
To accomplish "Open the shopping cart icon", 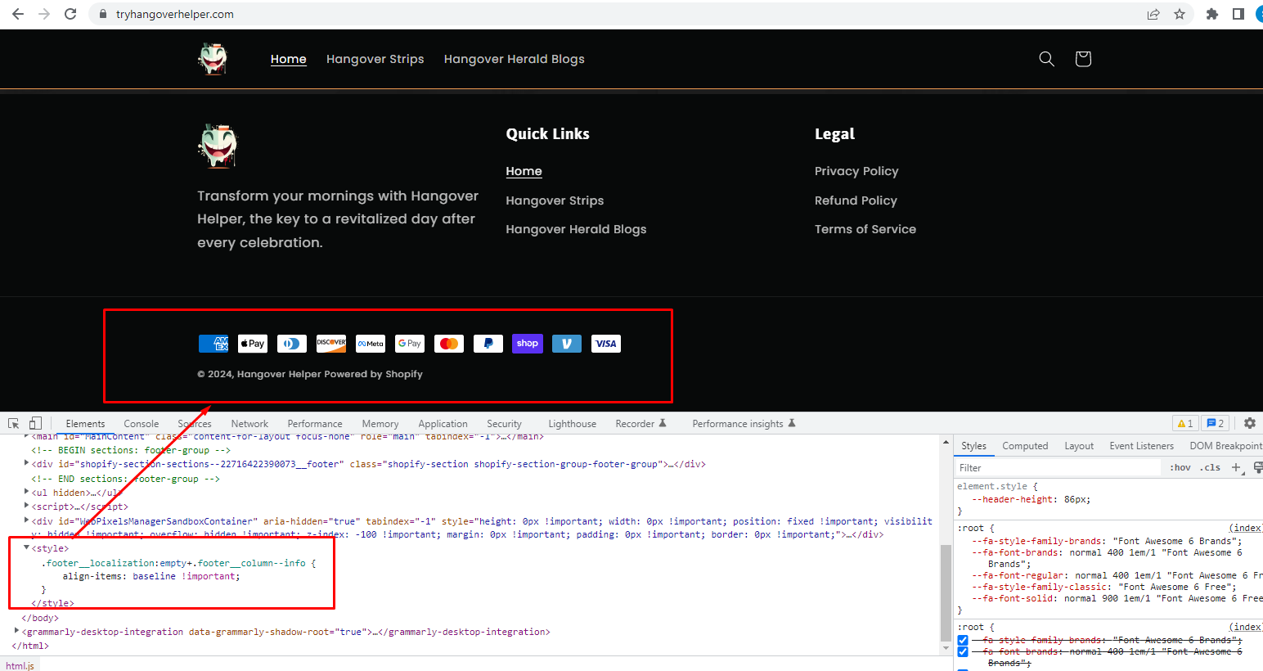I will pyautogui.click(x=1083, y=59).
